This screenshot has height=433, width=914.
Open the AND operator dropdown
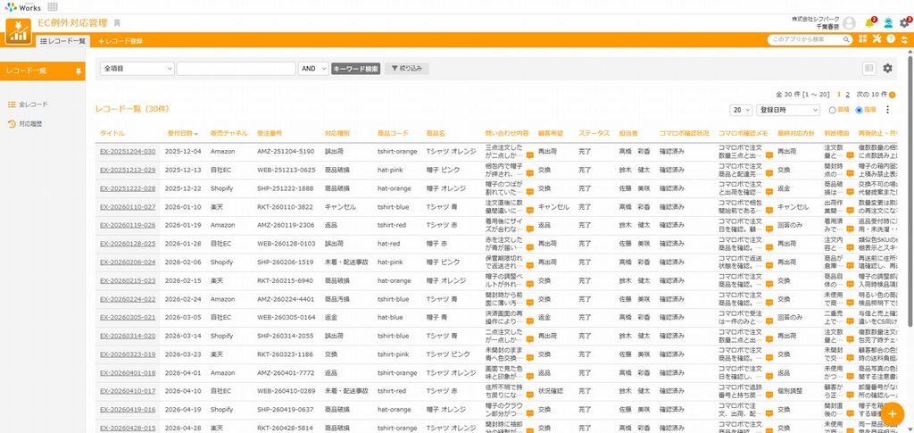313,69
